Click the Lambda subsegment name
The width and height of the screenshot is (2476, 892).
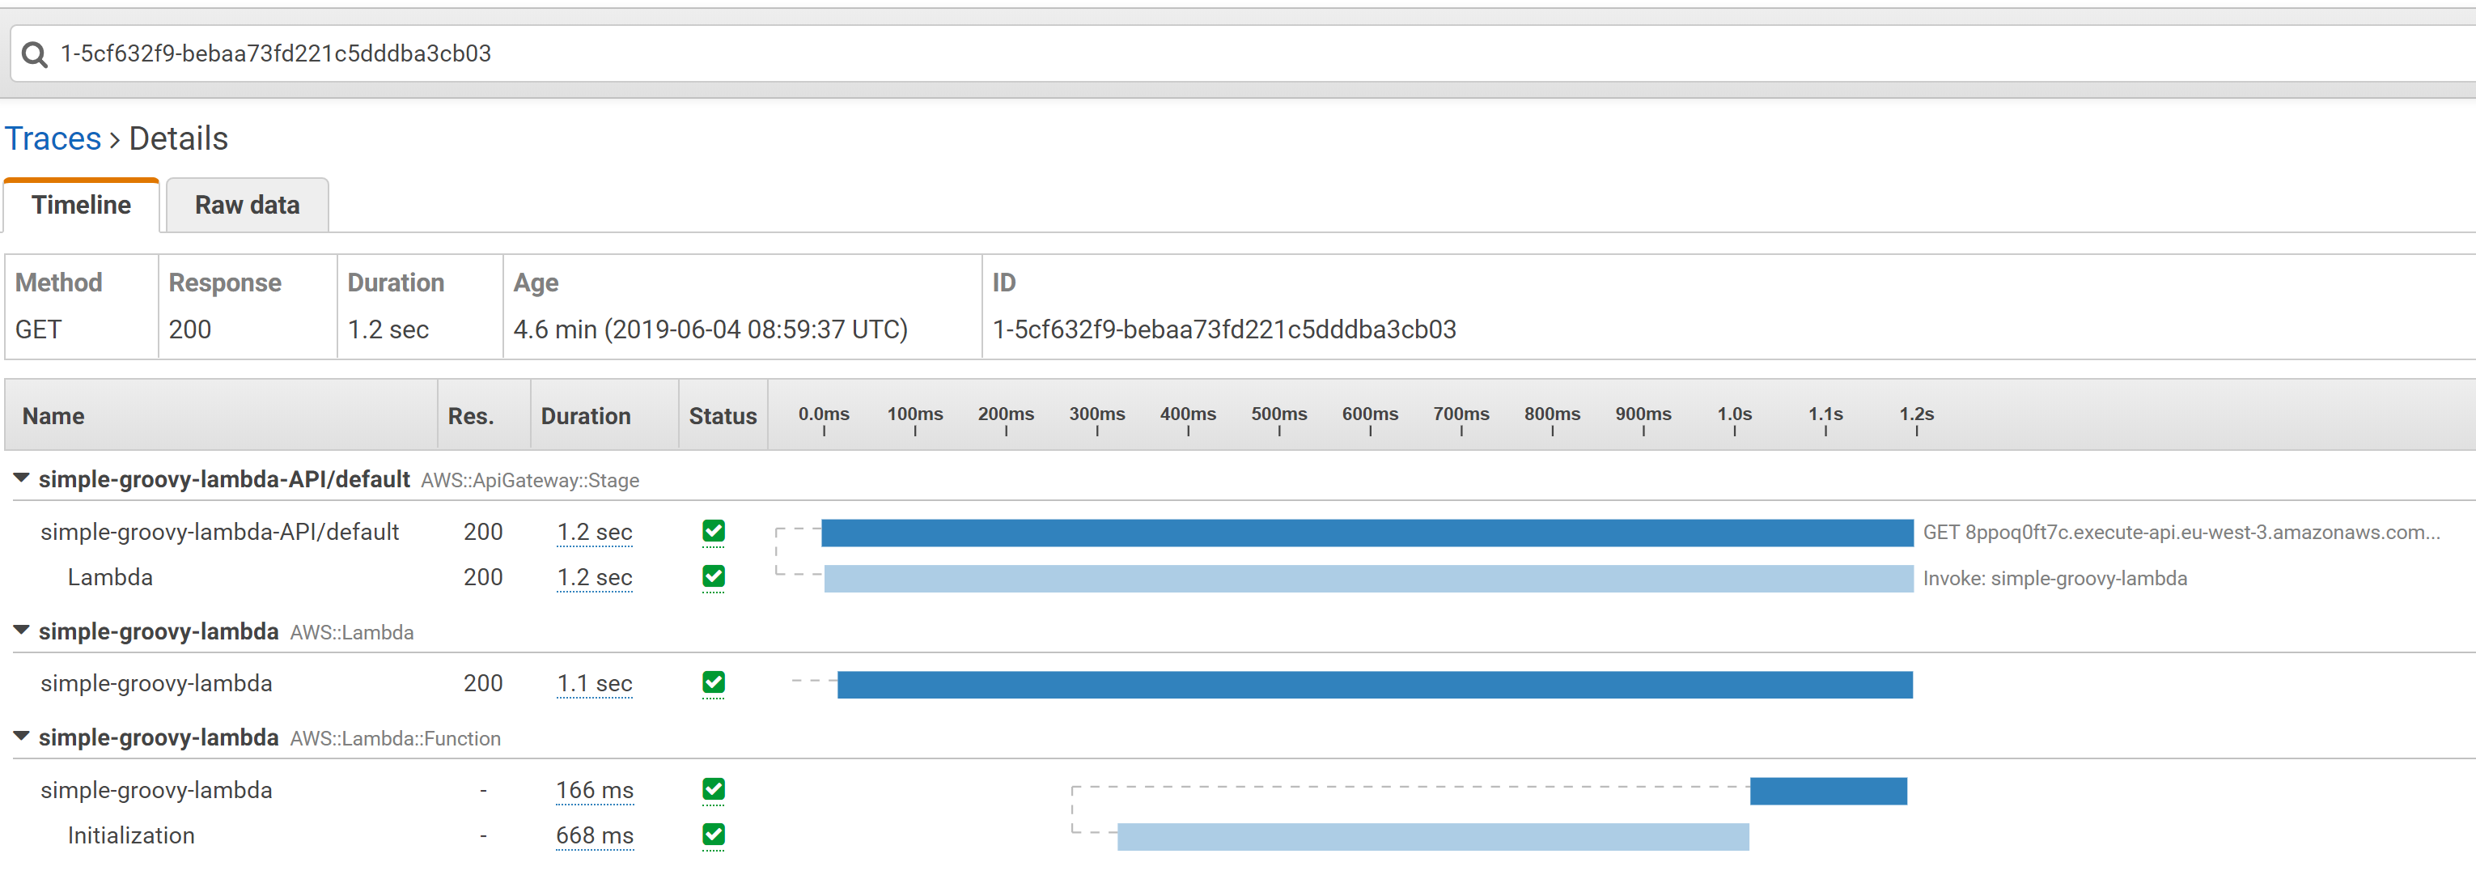[111, 578]
